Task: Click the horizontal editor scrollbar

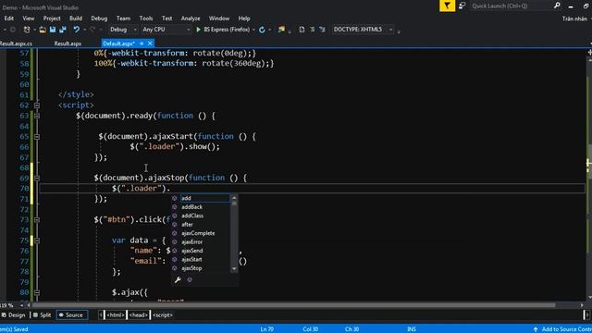Action: point(294,305)
